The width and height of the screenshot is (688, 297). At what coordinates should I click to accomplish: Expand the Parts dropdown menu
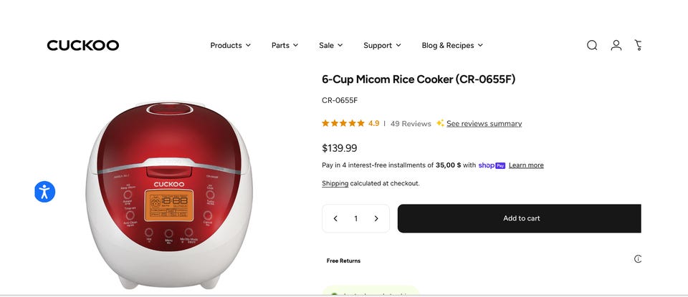pos(285,45)
